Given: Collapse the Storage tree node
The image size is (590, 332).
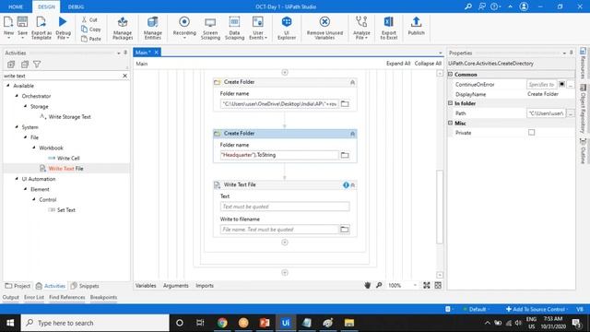Looking at the screenshot, I should pos(25,107).
